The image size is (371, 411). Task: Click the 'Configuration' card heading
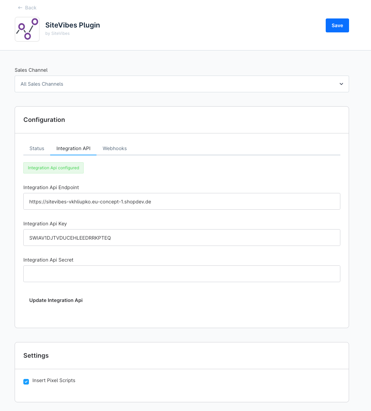(44, 120)
